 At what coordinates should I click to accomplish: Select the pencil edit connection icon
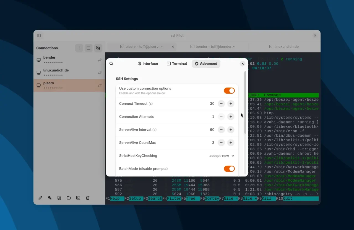40,198
